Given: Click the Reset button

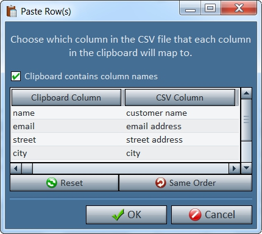Looking at the screenshot, I should 64,183.
